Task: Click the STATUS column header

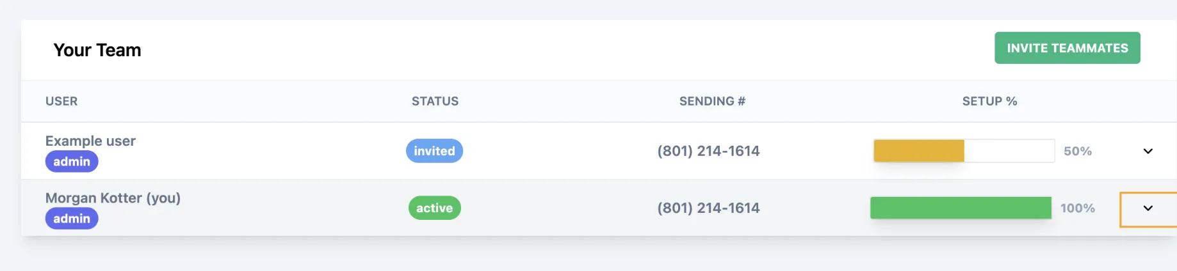Action: [x=435, y=101]
